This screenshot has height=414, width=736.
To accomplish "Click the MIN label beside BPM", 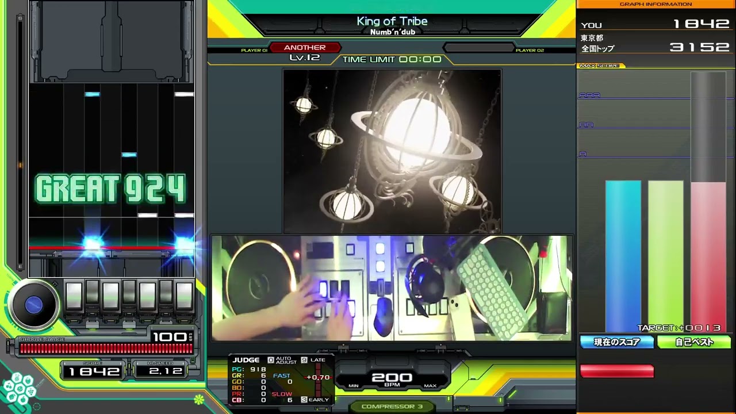I will (x=354, y=386).
